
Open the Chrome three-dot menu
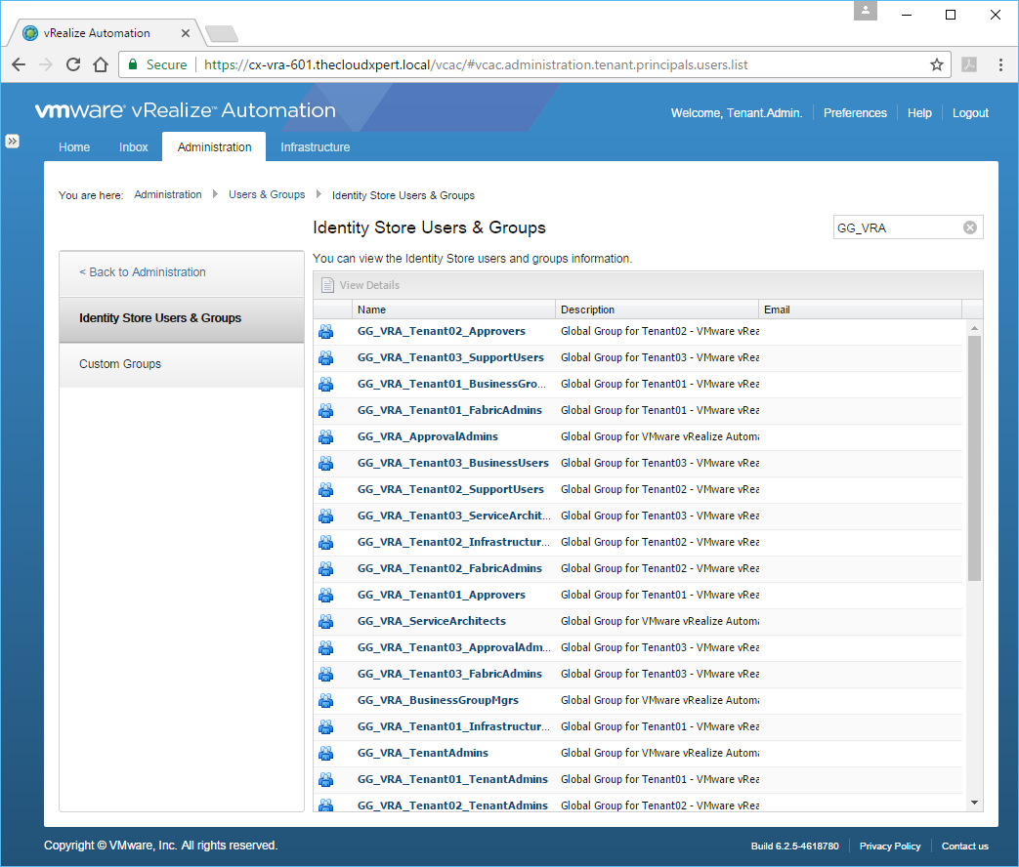[x=1000, y=64]
